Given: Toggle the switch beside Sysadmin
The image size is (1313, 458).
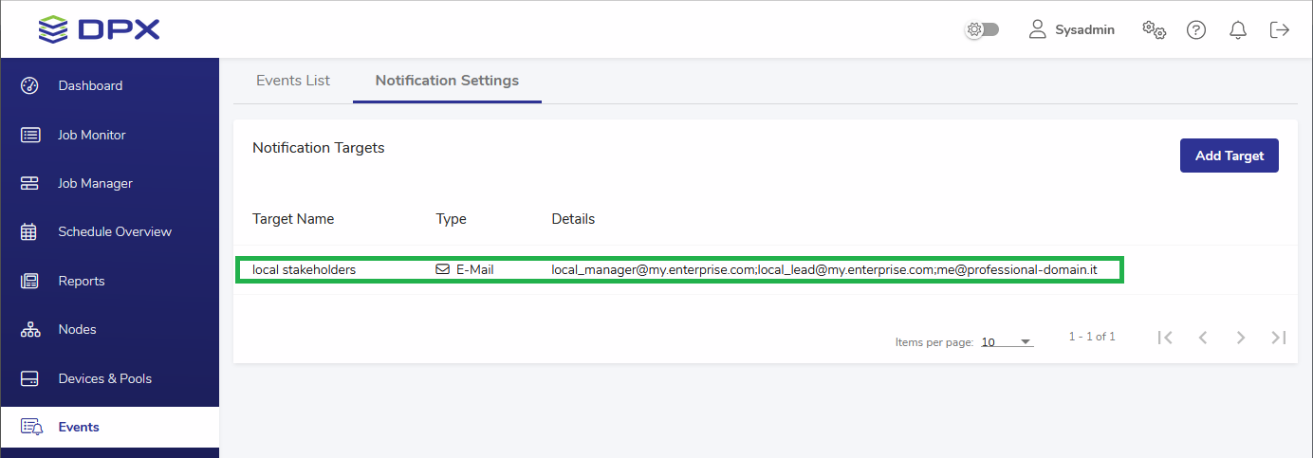Looking at the screenshot, I should click(982, 30).
